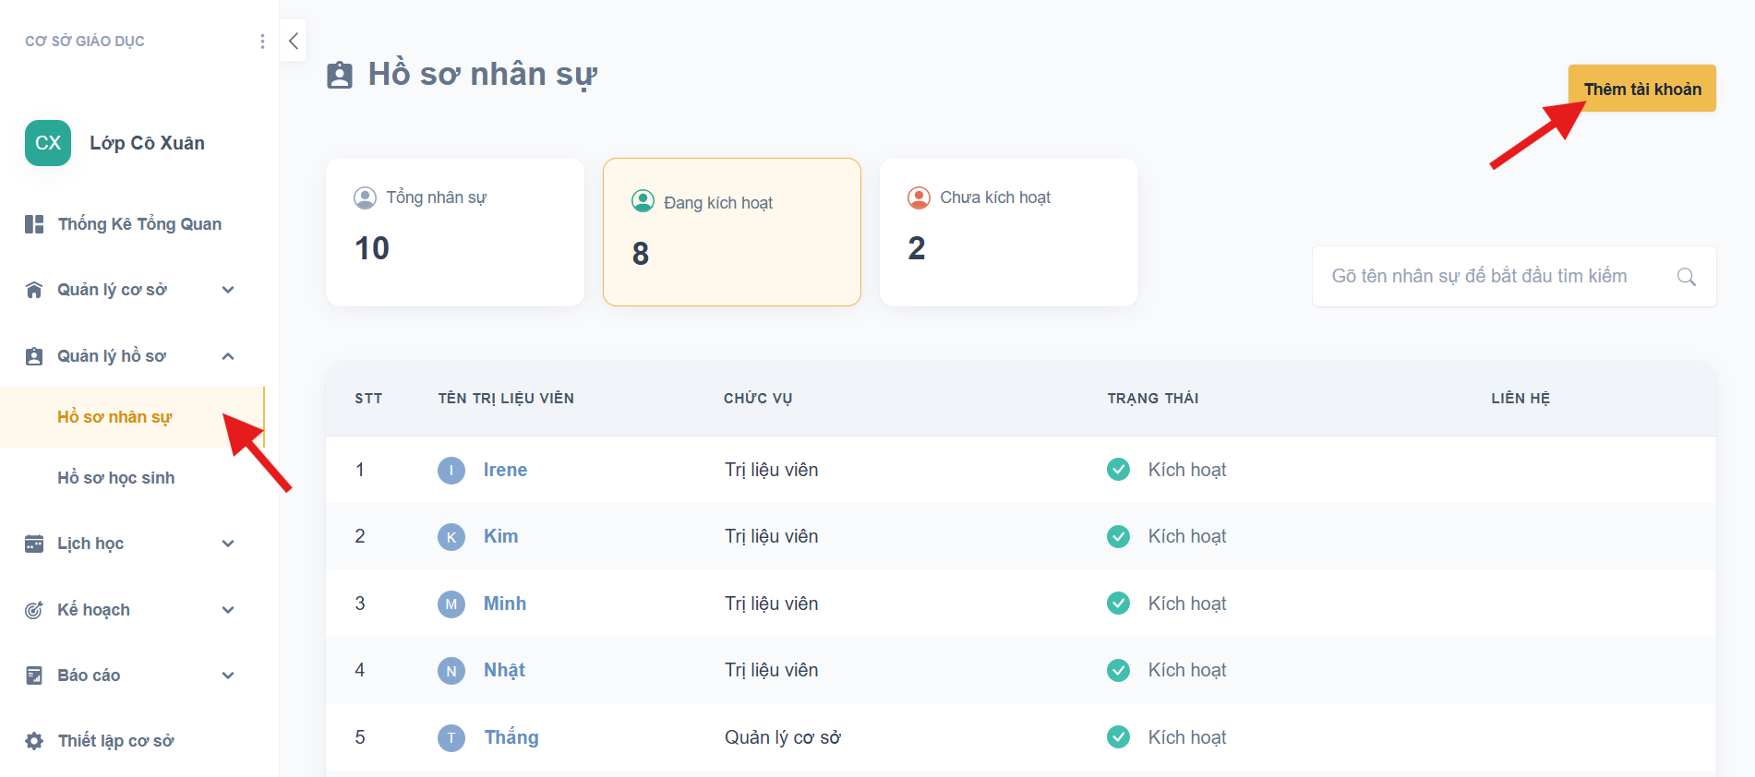
Task: Click the green status check for Irene
Action: click(1118, 470)
